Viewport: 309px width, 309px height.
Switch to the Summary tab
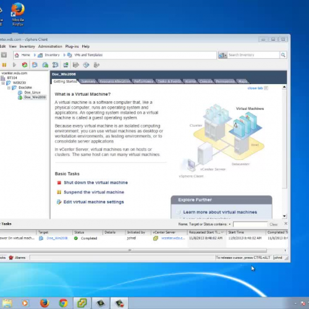88,82
